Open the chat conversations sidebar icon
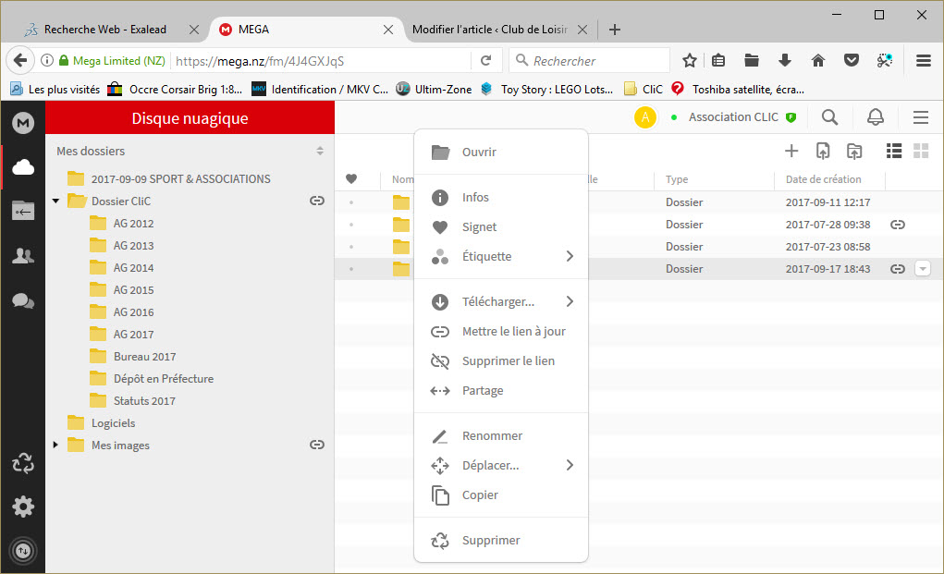Screen dimensions: 944x574 pos(23,300)
